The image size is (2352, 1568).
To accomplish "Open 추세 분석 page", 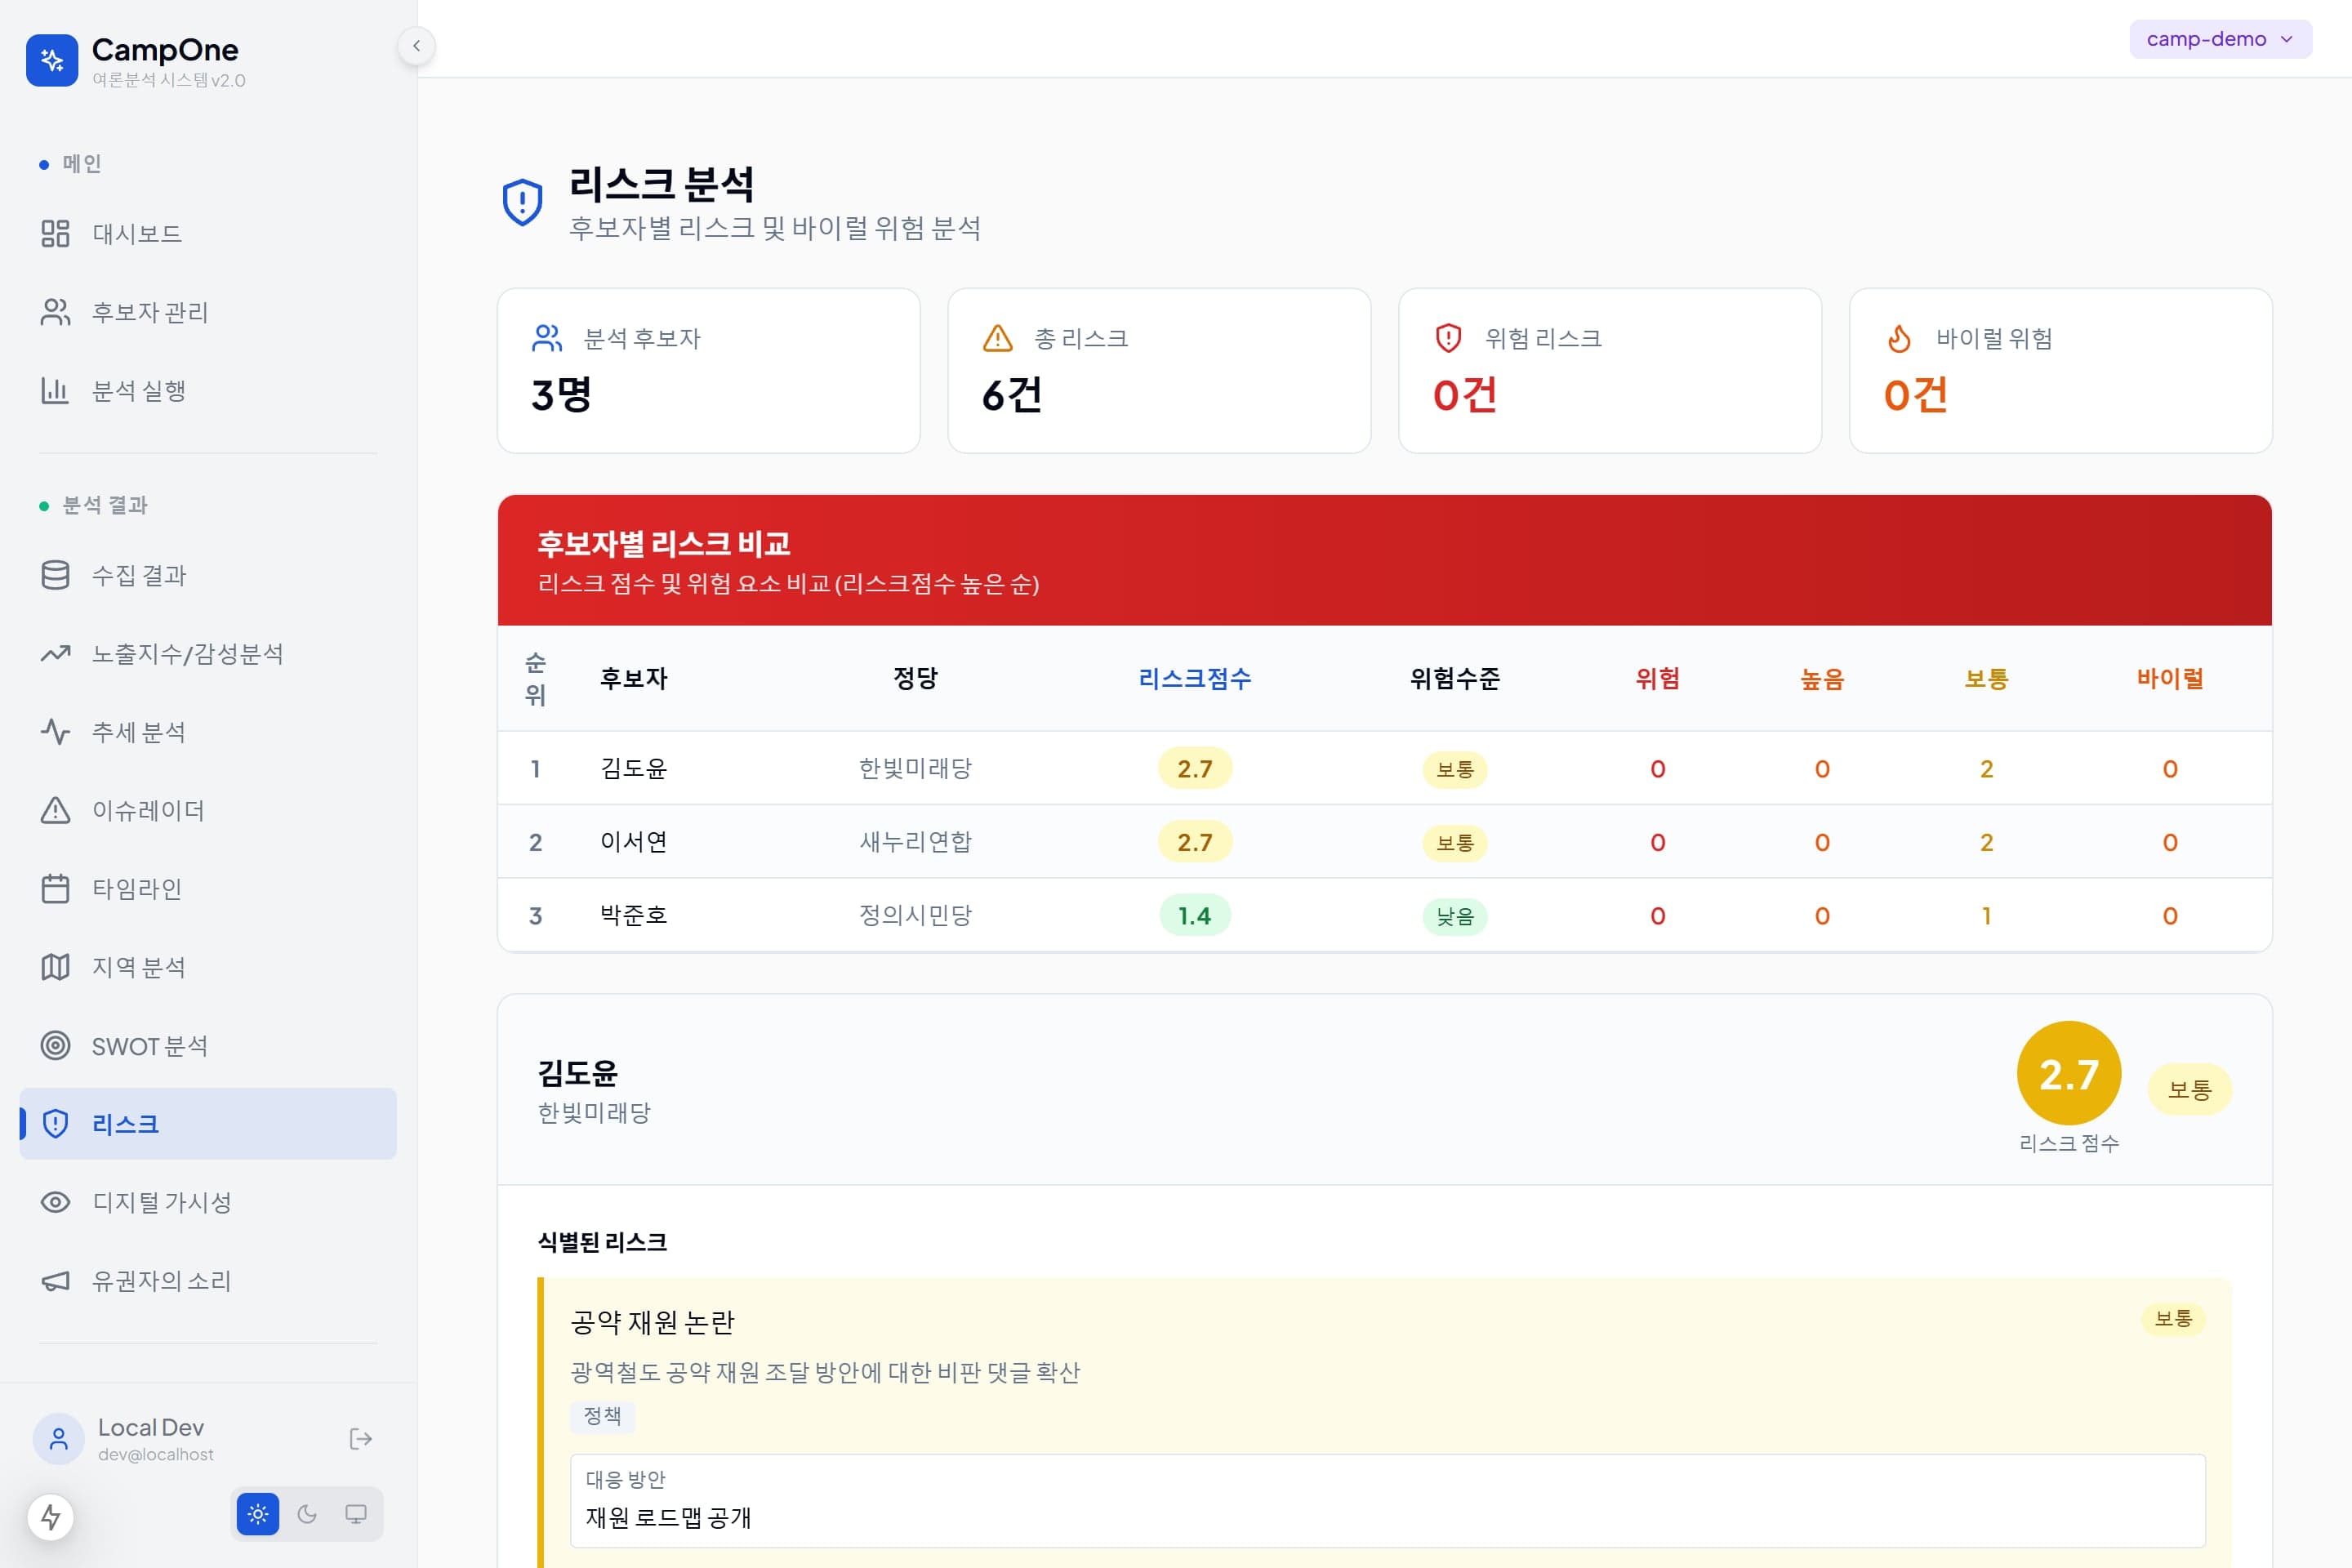I will (208, 732).
